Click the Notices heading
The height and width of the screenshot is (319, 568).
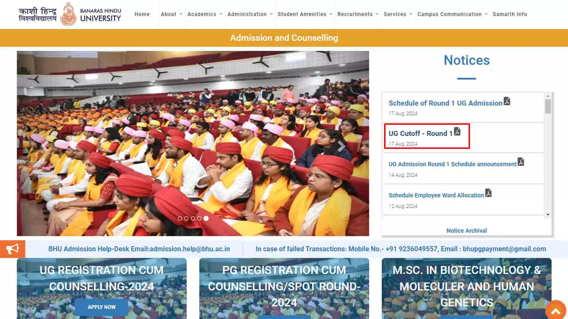[466, 60]
